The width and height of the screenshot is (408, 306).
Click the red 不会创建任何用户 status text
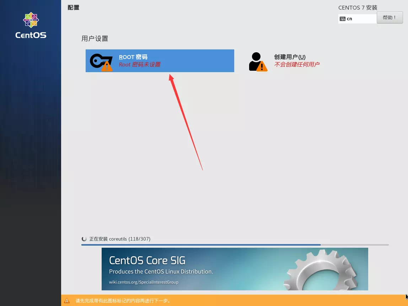pyautogui.click(x=297, y=64)
